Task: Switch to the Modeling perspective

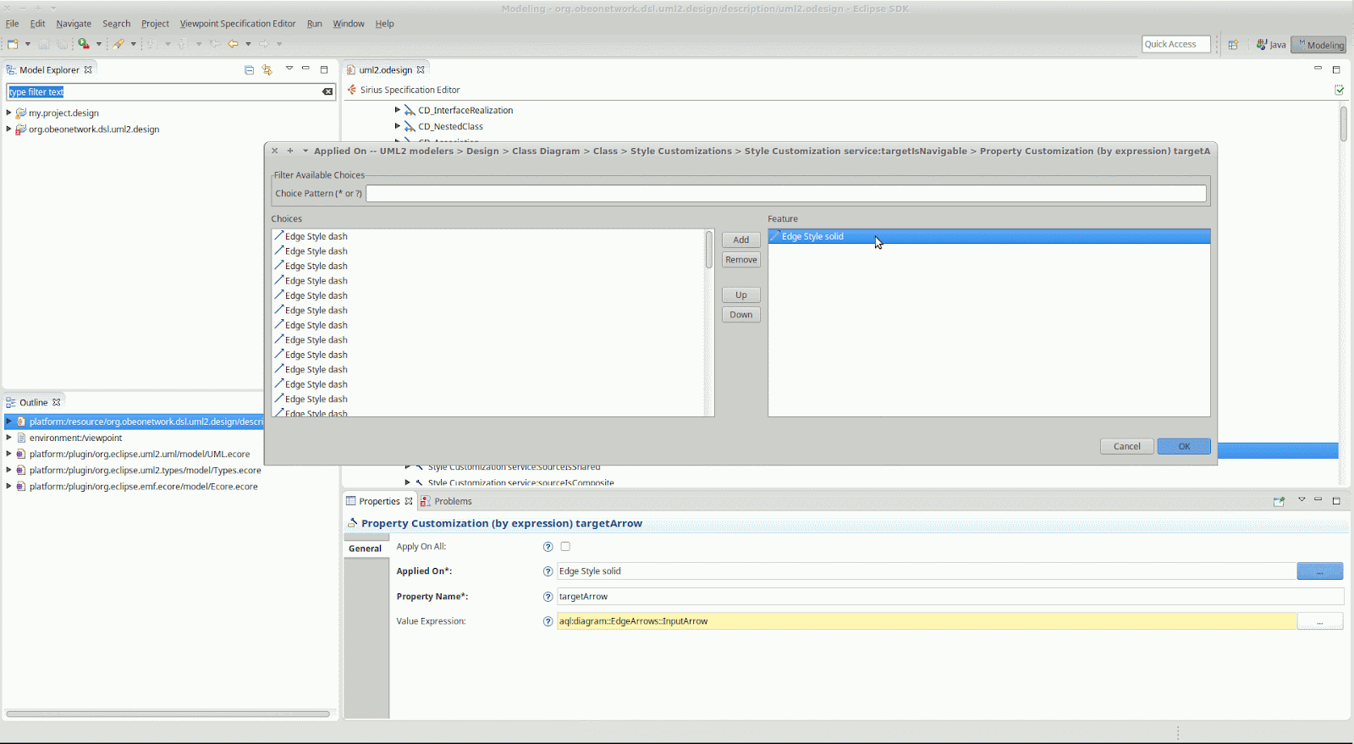Action: (x=1318, y=45)
